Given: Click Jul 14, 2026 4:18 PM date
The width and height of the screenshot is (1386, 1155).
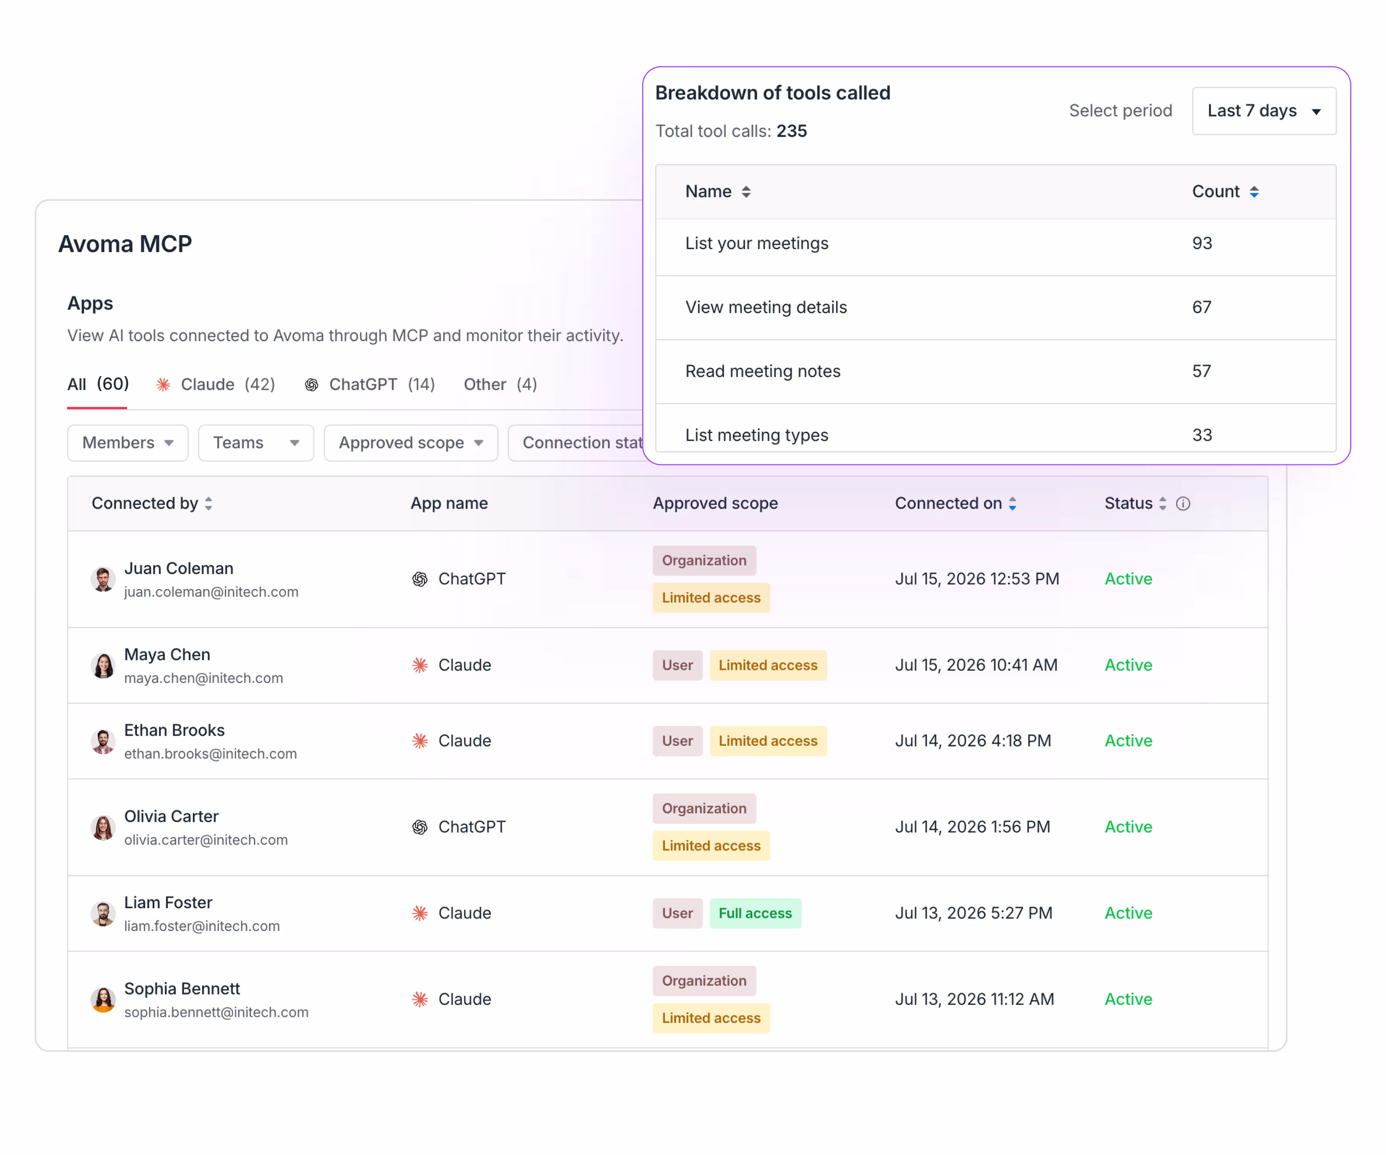Looking at the screenshot, I should click(x=973, y=741).
